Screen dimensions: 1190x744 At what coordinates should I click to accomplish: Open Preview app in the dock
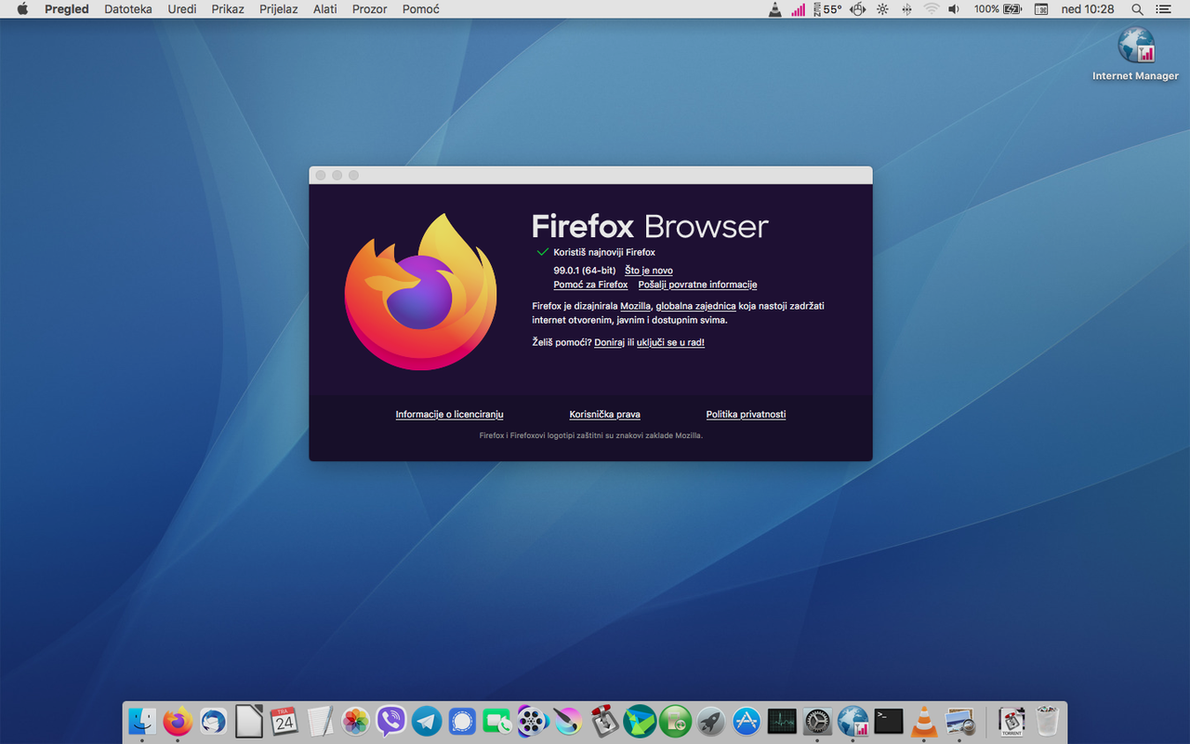(959, 721)
